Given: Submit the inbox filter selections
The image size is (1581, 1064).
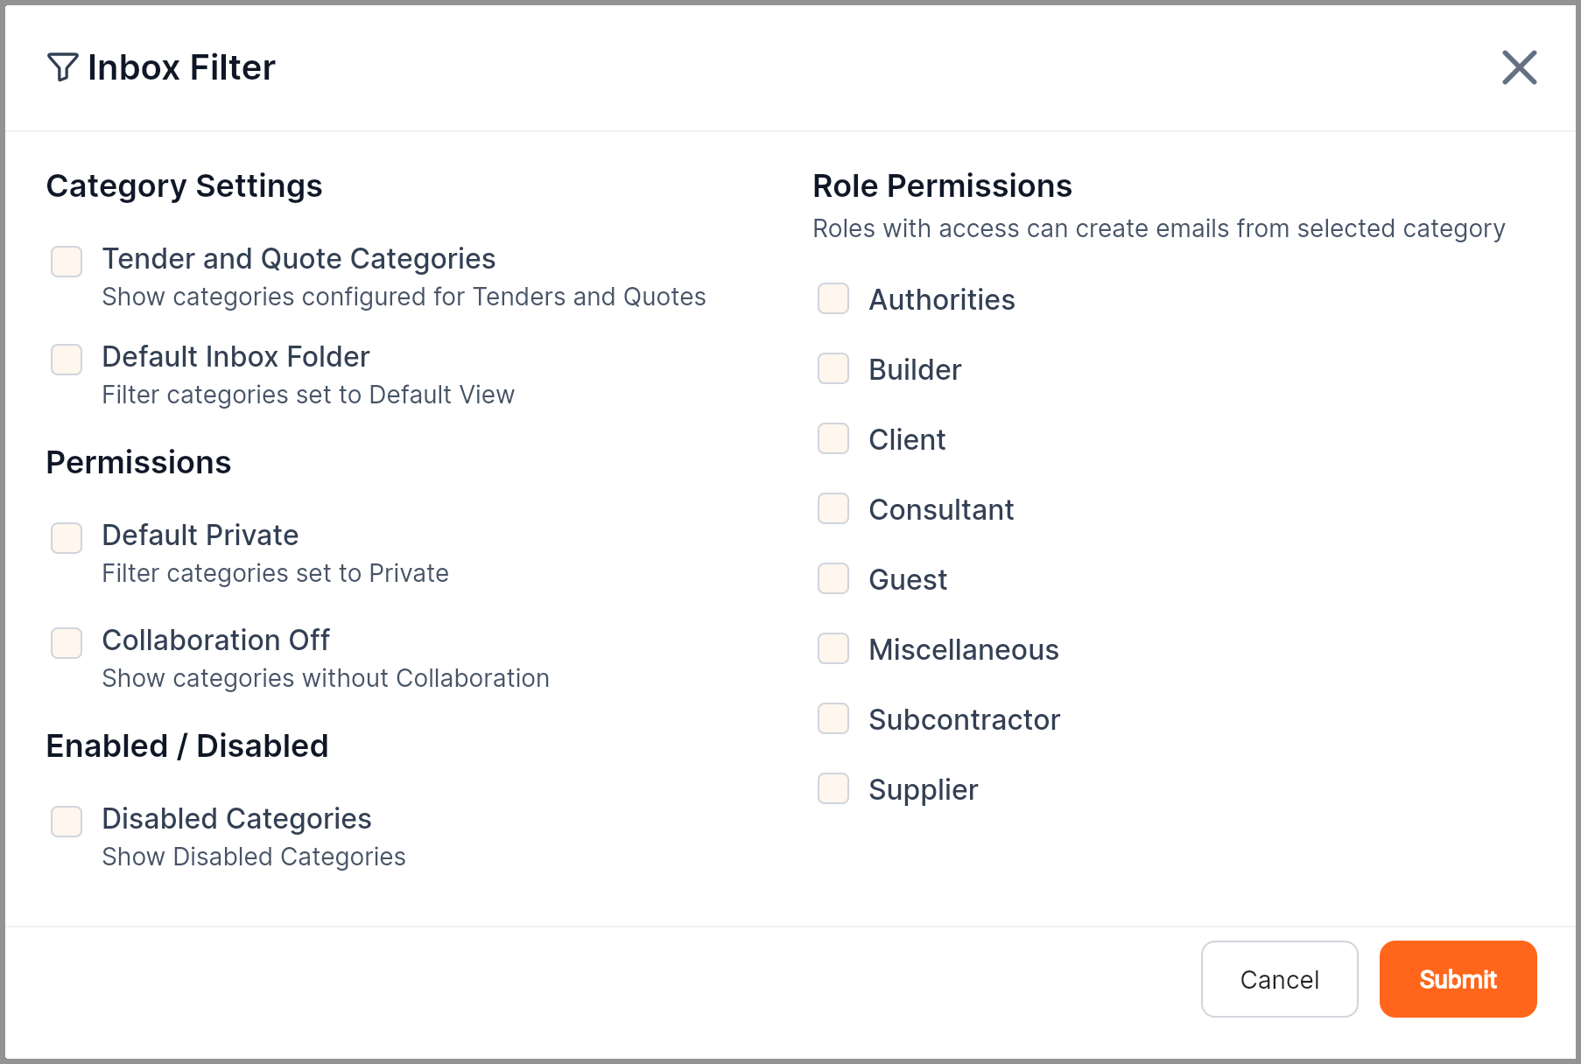Looking at the screenshot, I should (x=1458, y=979).
